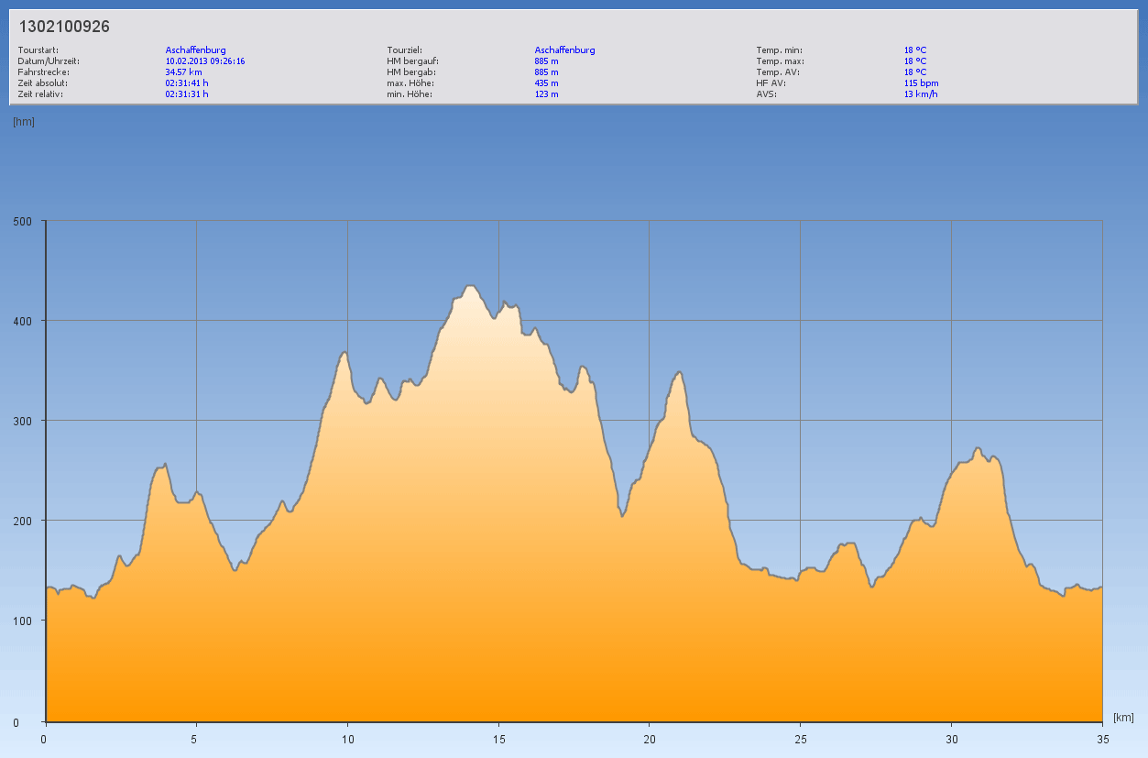Select the Zeit relativ value 02:31:31 h
This screenshot has height=758, width=1148.
[187, 93]
